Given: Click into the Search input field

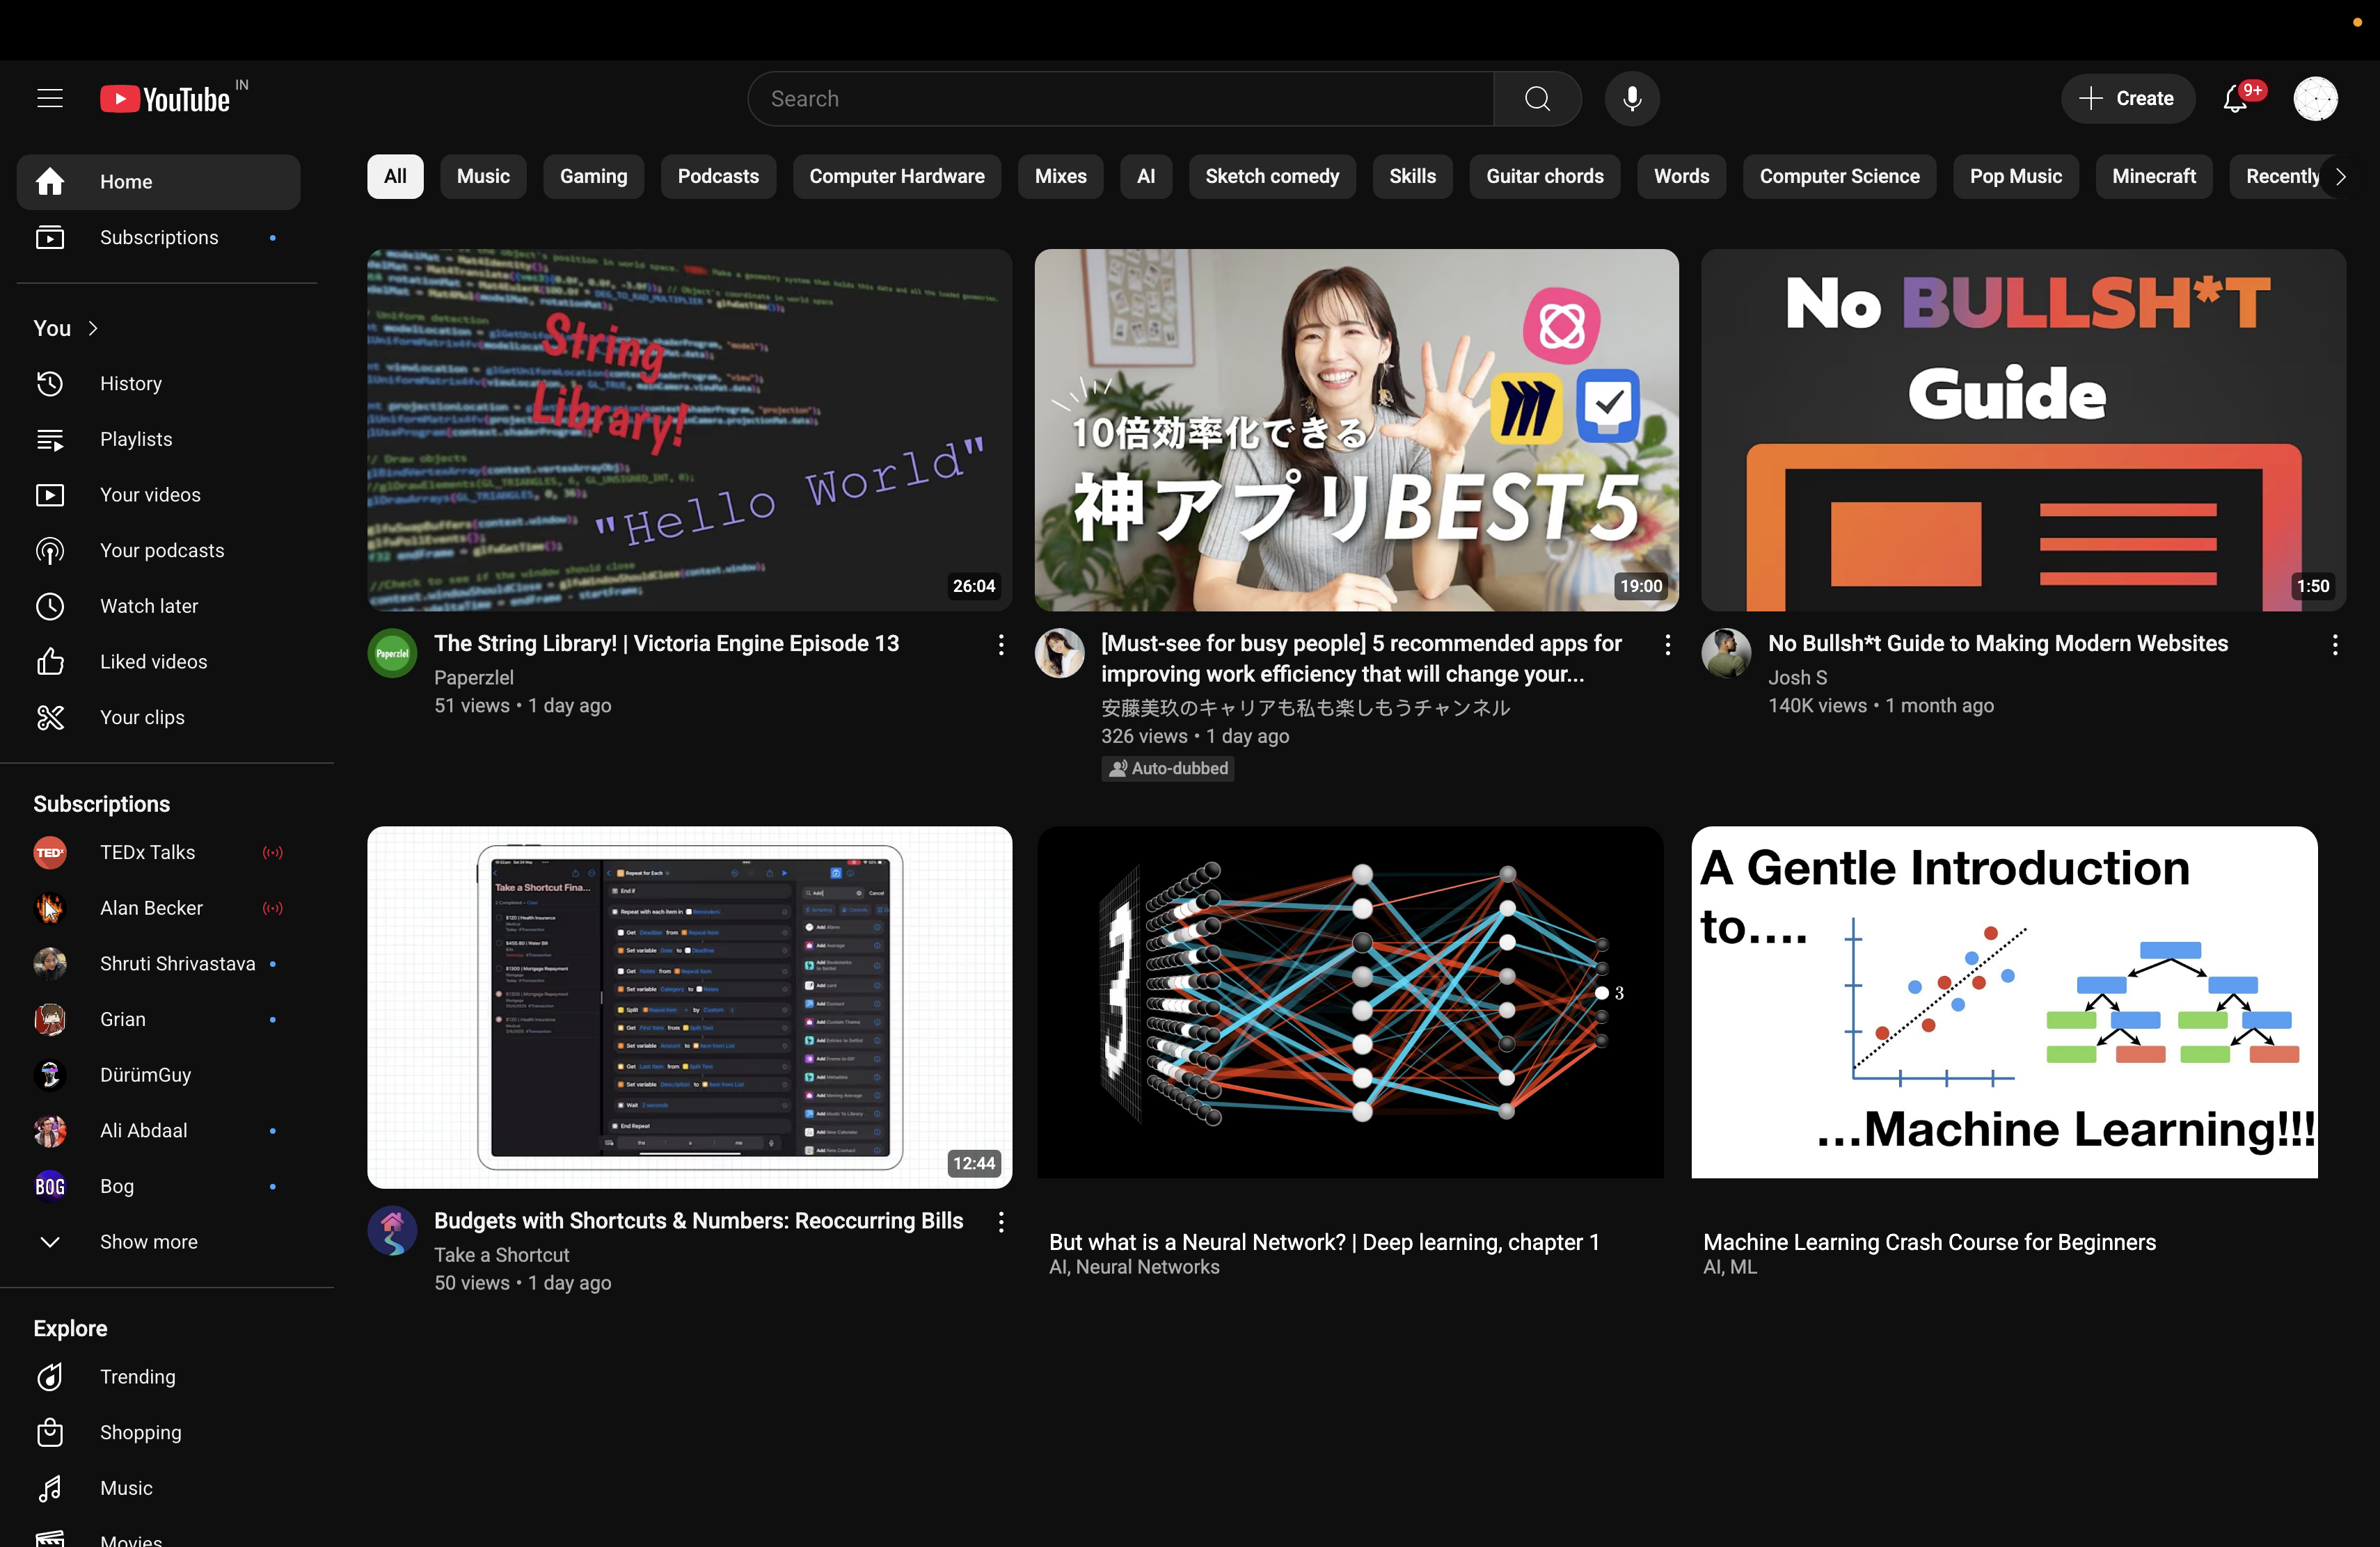Looking at the screenshot, I should coord(1120,98).
